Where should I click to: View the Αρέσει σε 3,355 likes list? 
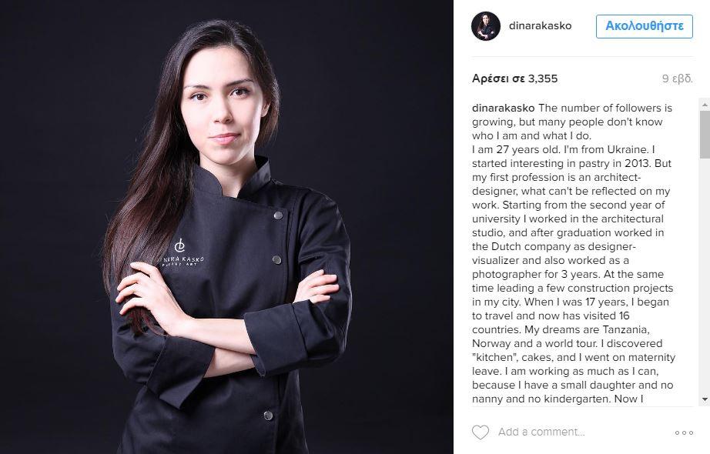515,78
